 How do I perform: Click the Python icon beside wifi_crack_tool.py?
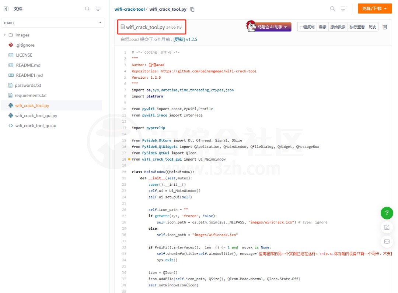pos(11,106)
